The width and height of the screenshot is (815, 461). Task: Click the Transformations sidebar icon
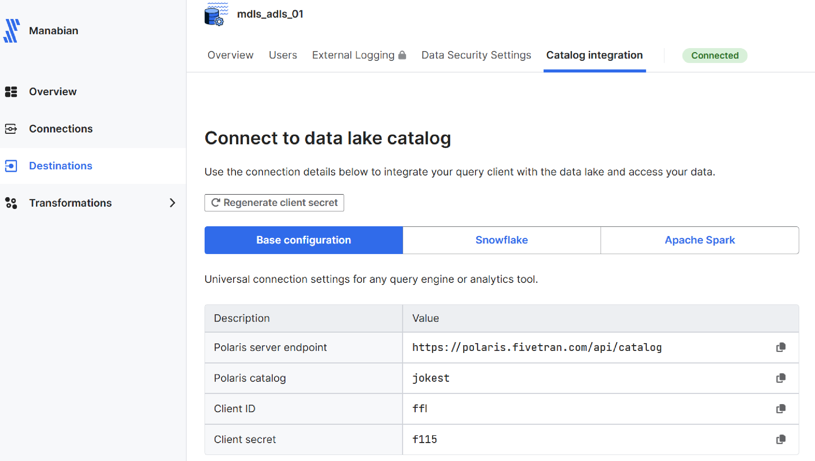[x=11, y=203]
